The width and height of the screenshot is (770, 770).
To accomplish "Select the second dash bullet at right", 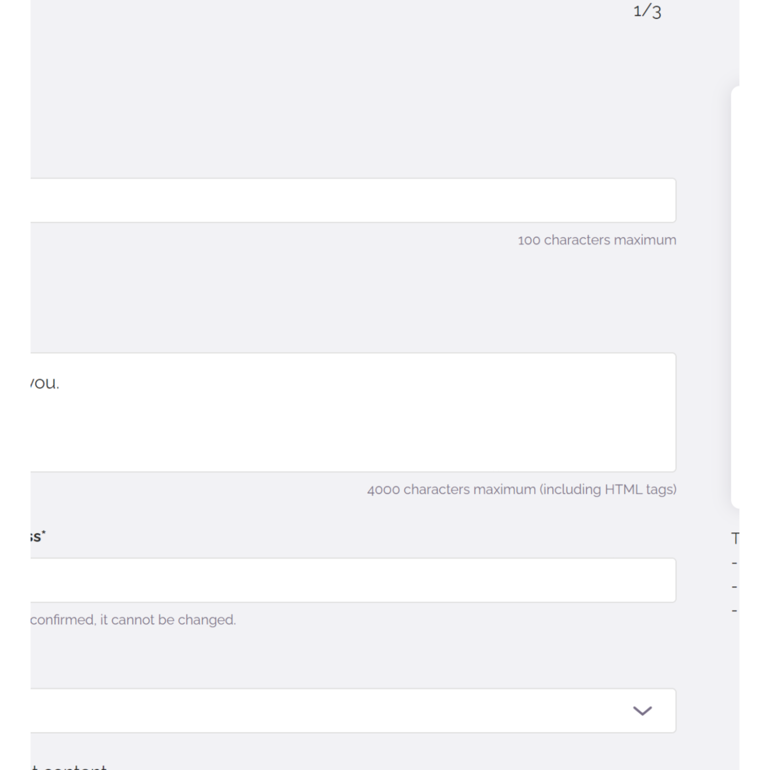I will (734, 587).
